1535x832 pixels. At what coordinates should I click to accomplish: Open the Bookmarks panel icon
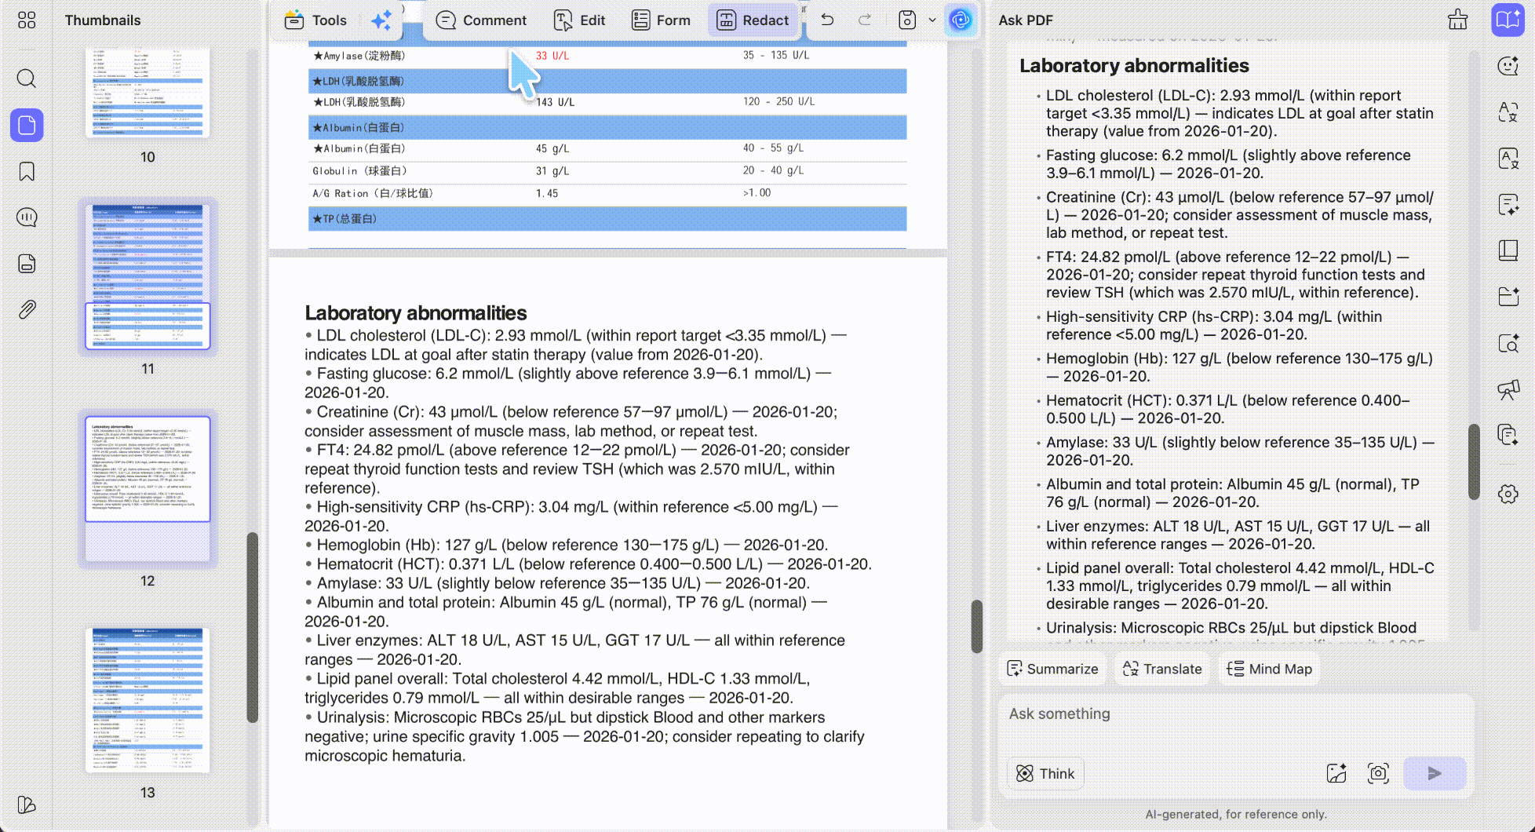(x=27, y=172)
